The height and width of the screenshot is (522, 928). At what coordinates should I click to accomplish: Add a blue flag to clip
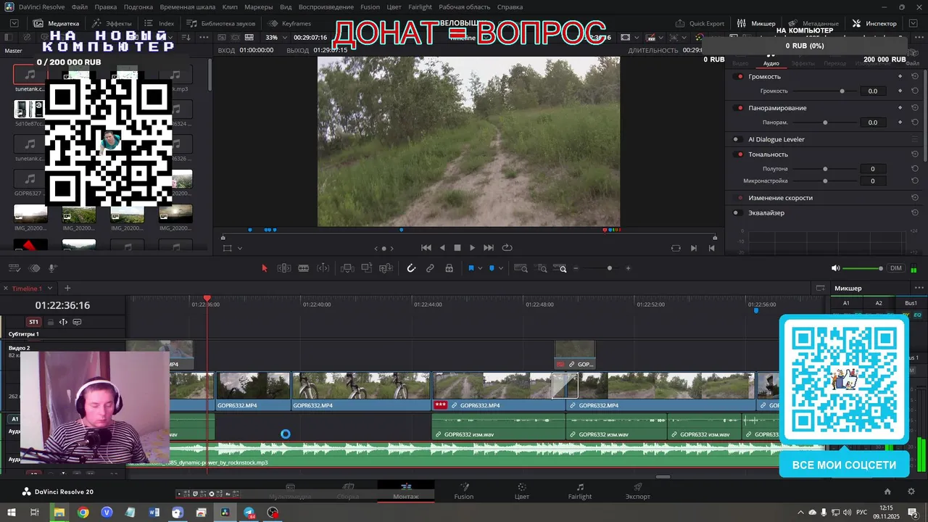click(471, 268)
